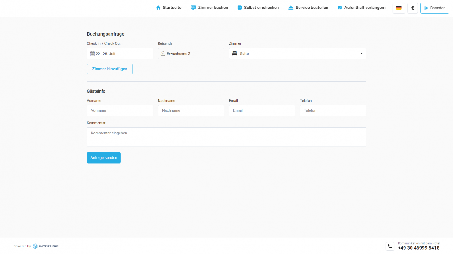Click the phone number +49 30 46999 5418

[419, 248]
